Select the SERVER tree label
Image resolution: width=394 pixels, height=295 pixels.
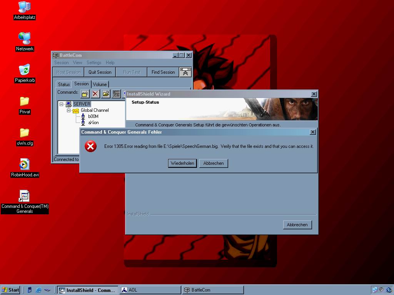tap(82, 104)
